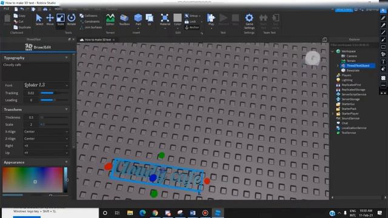Expand the StarterPlayer node

[x=333, y=114]
